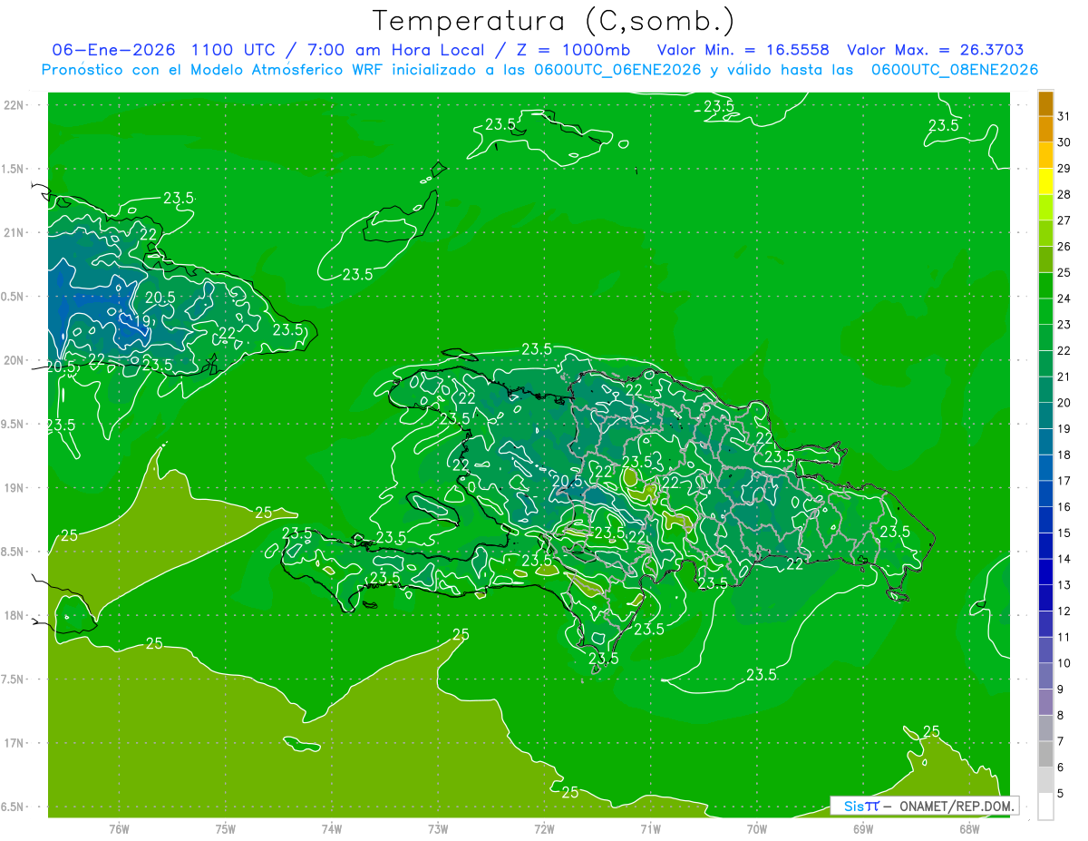Click the gray legend swatch between 6 and 7

pyautogui.click(x=1045, y=755)
